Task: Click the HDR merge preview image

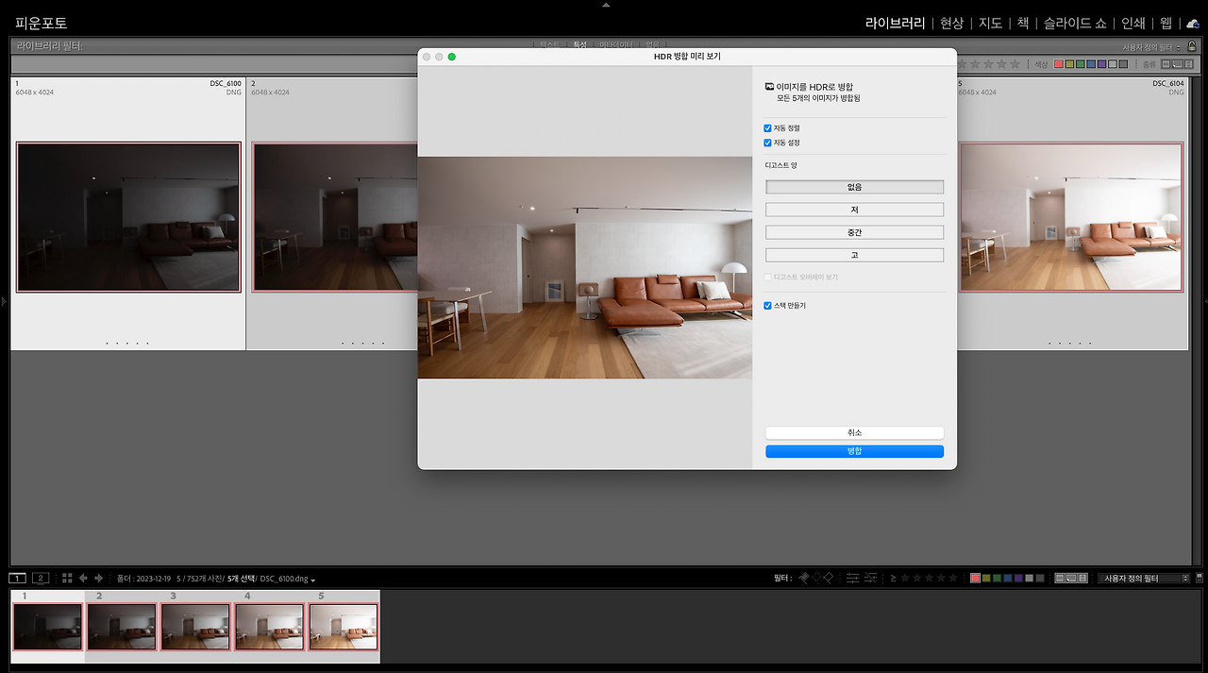Action: (x=585, y=267)
